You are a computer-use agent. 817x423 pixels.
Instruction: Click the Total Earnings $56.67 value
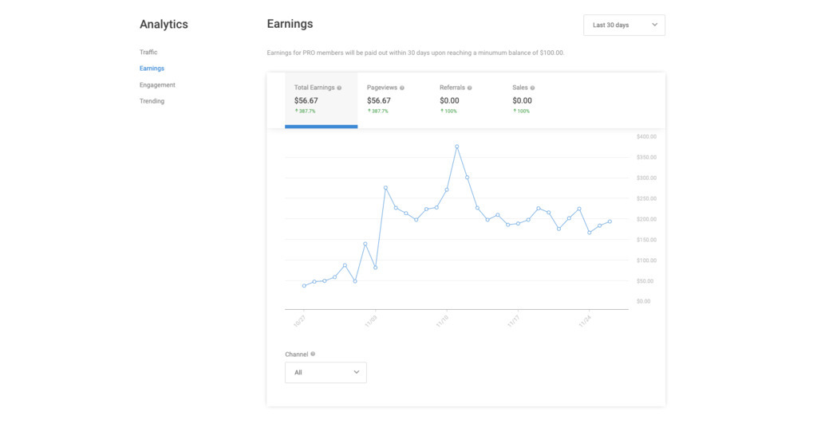click(306, 100)
